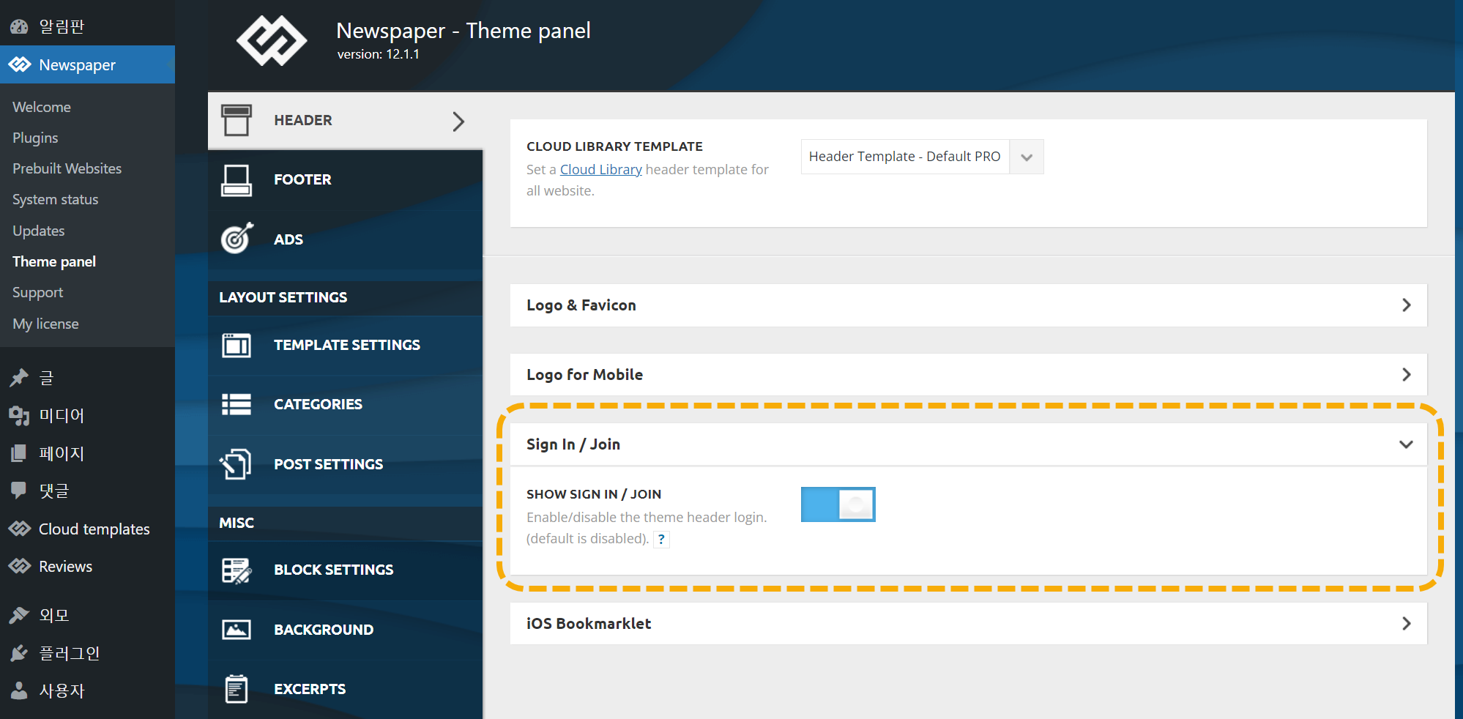Go to 알림판 dashboard menu
1463x719 pixels.
(87, 27)
